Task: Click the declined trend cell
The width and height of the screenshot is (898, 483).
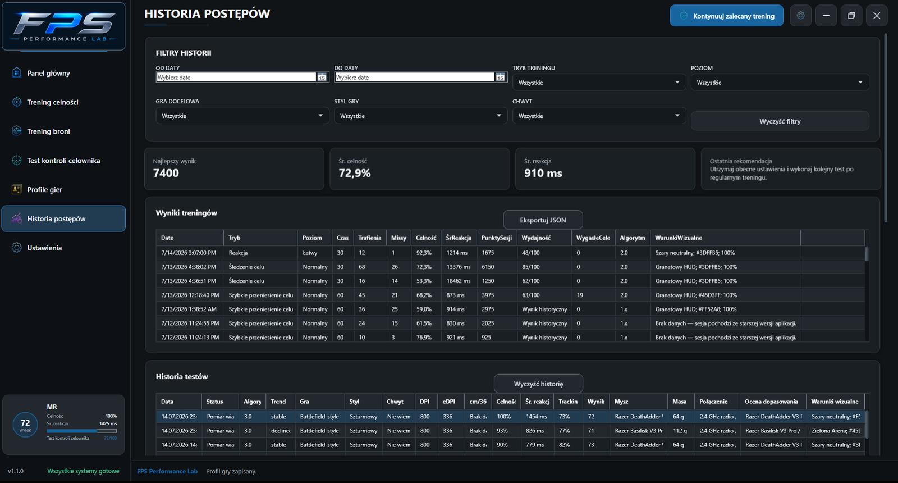Action: 281,431
